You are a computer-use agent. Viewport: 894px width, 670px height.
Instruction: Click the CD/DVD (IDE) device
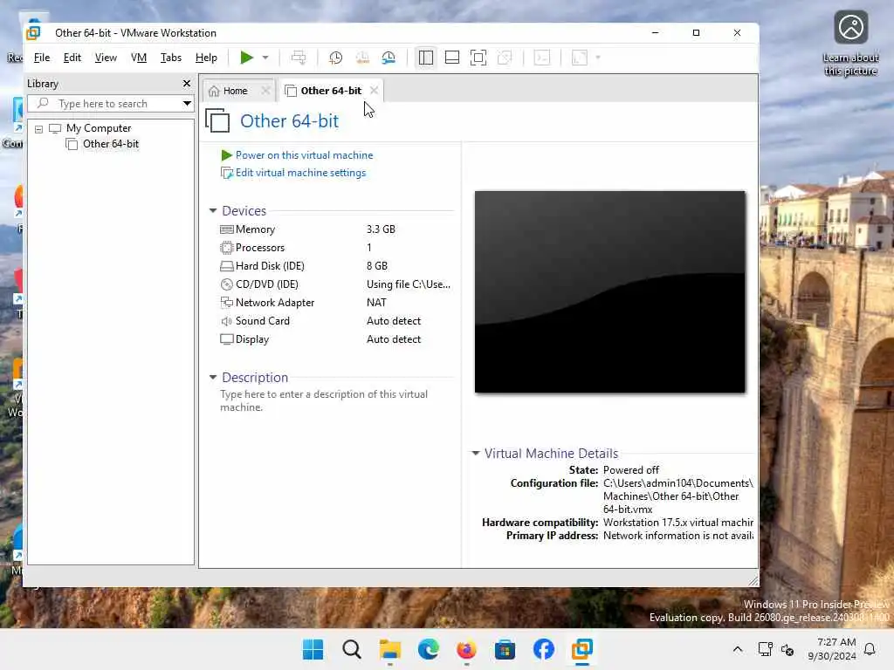point(266,284)
